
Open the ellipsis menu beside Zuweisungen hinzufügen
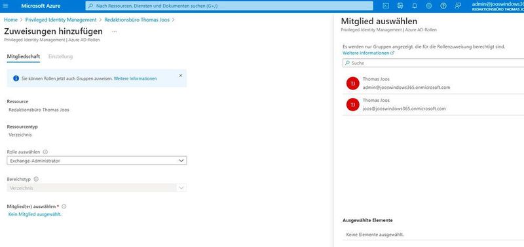[x=115, y=31]
